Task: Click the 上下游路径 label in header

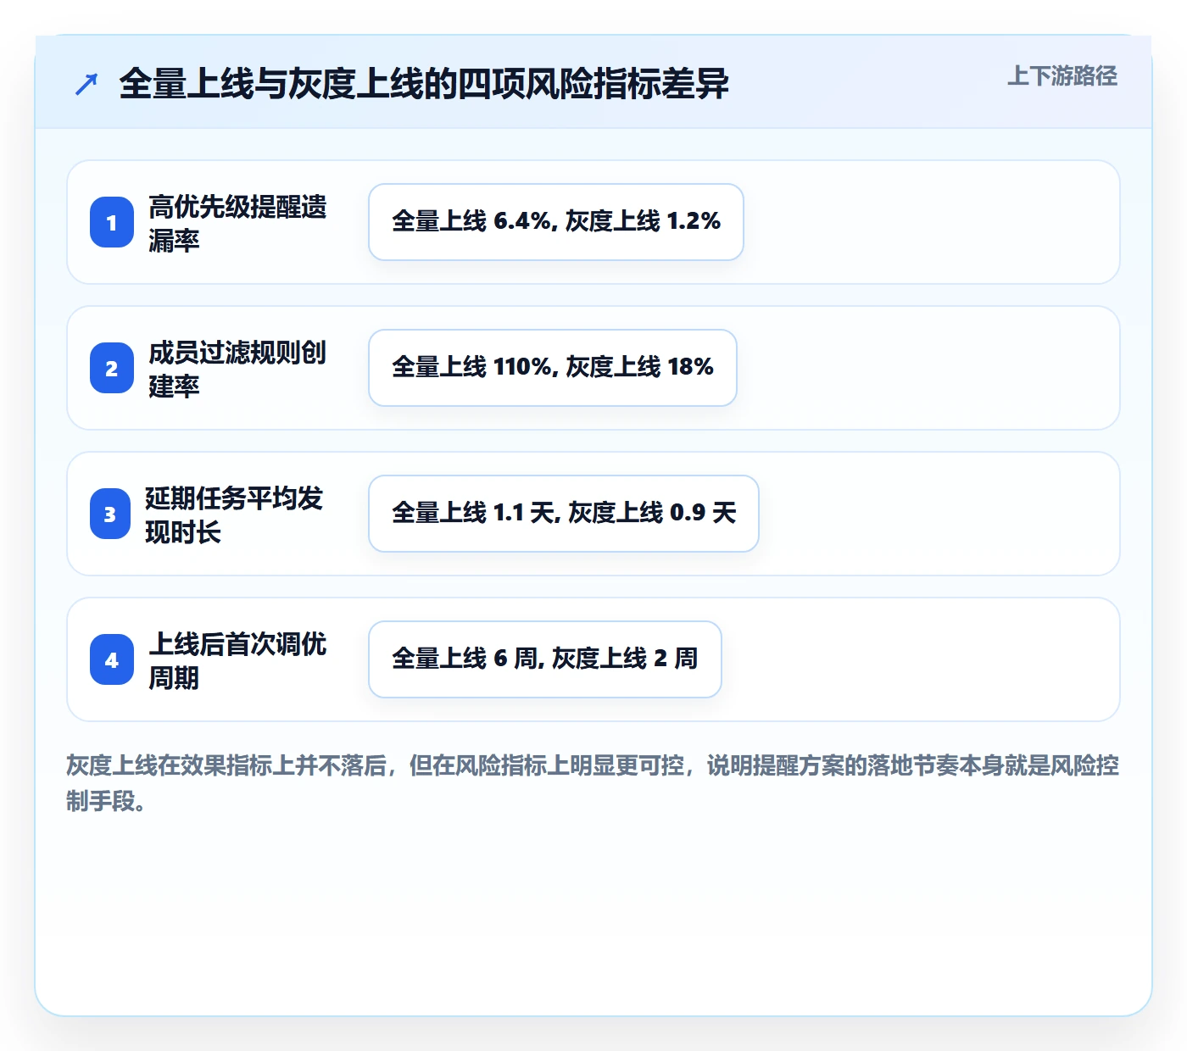Action: [1062, 76]
